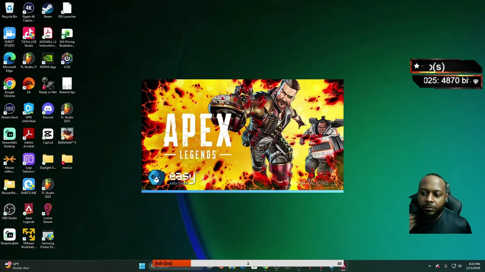Open VPN Unlimited desktop icon
This screenshot has height=272, width=485.
point(28,113)
